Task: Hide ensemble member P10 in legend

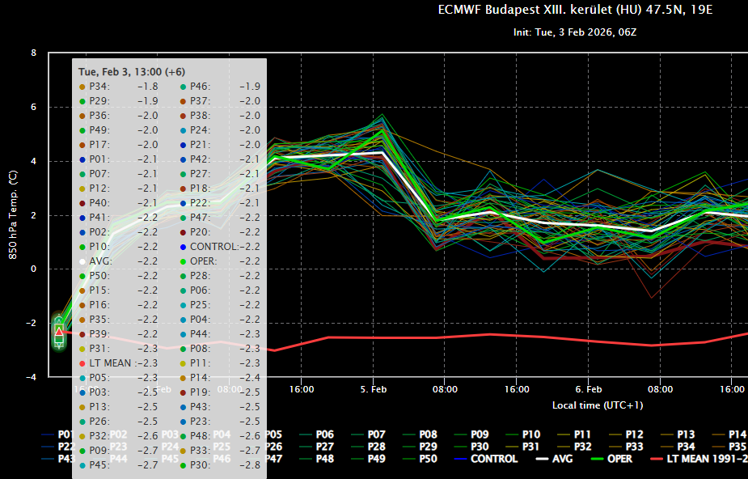Action: pos(532,434)
